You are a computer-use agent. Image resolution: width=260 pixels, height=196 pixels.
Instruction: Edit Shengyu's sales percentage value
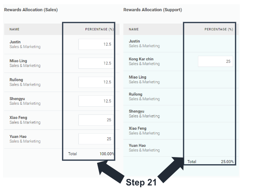tap(96, 101)
